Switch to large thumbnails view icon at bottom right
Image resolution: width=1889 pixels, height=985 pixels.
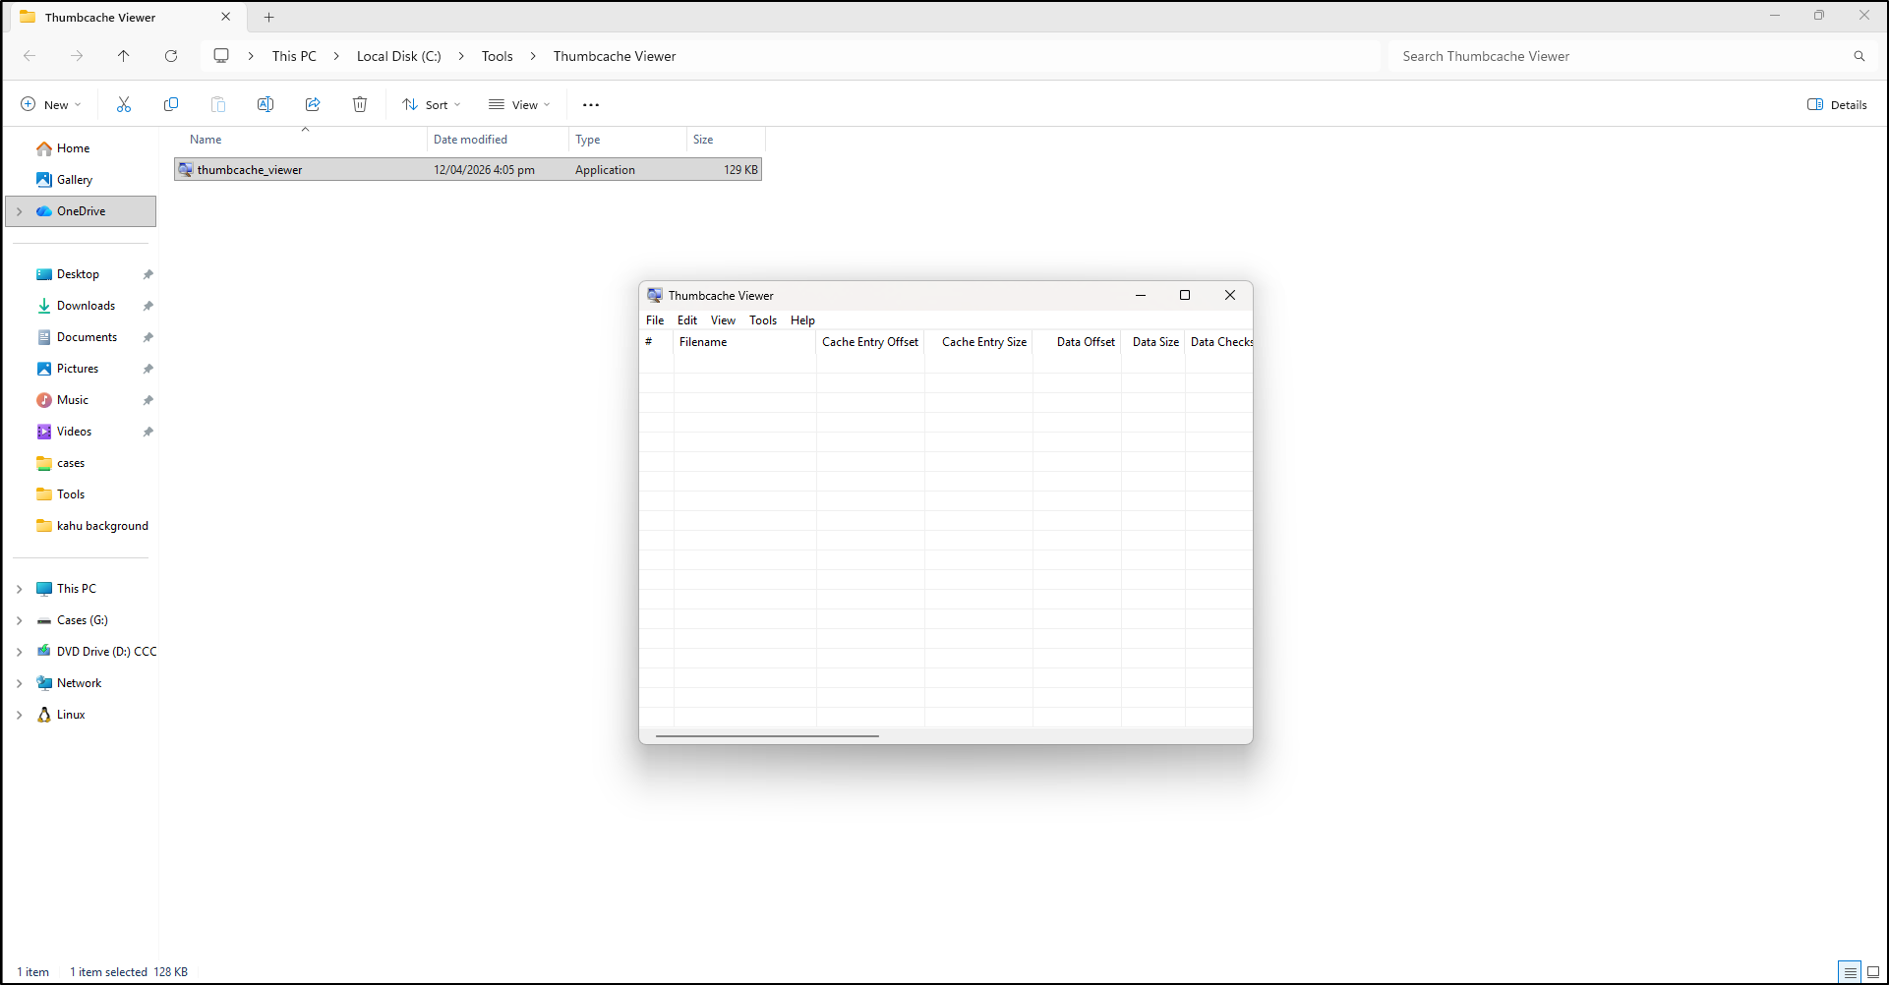tap(1873, 972)
